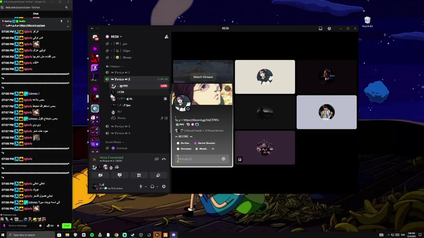Click the discord.gg/UqE3TNTc link in profile
Image resolution: width=424 pixels, height=238 pixels.
[x=201, y=120]
